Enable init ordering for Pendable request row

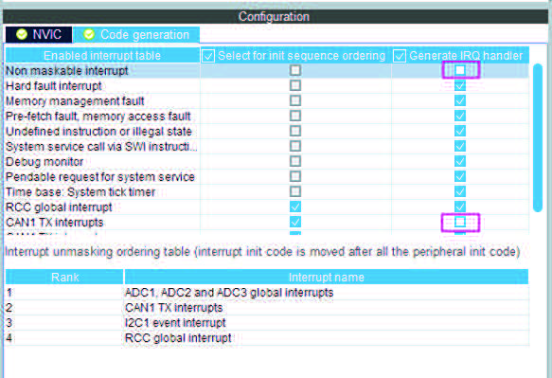(295, 176)
